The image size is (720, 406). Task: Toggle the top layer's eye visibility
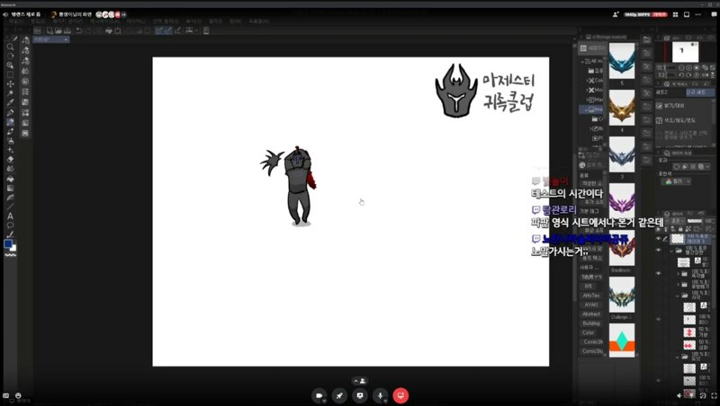658,239
